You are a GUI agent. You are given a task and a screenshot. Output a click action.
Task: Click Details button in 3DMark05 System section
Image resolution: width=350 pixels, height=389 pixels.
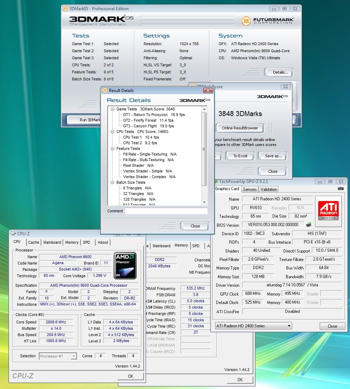(280, 72)
